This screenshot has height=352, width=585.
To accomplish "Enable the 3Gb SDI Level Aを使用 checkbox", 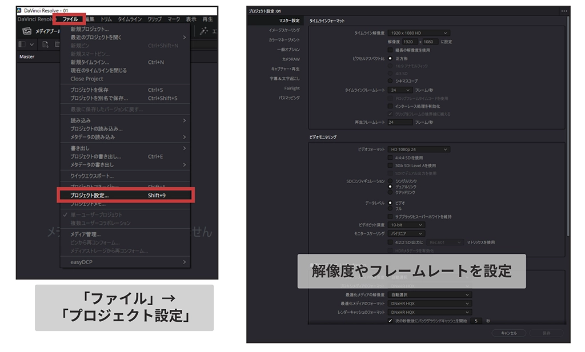I will [x=390, y=166].
